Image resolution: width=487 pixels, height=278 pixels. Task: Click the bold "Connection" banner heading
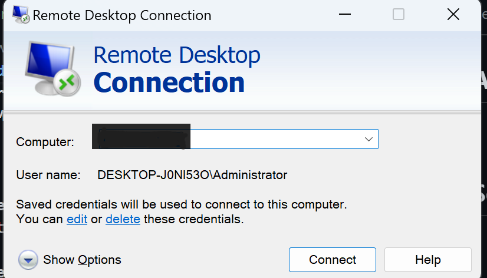click(x=169, y=82)
